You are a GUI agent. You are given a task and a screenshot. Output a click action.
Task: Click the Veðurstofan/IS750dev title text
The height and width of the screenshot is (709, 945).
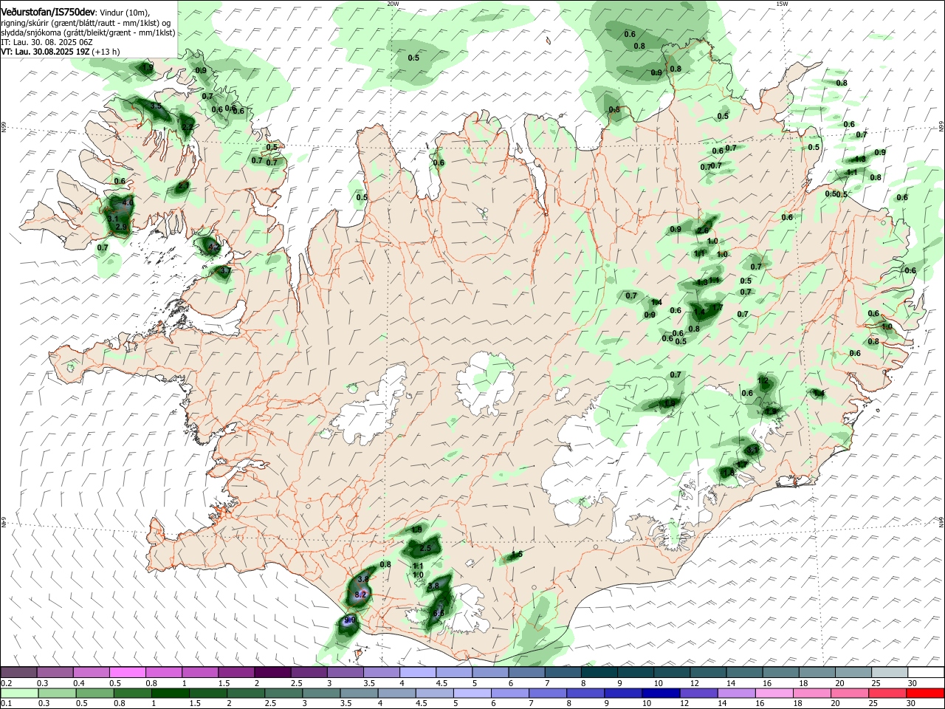[47, 12]
